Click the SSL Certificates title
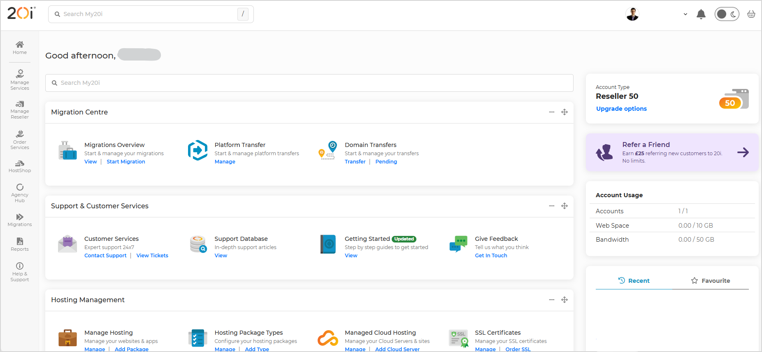 [498, 333]
